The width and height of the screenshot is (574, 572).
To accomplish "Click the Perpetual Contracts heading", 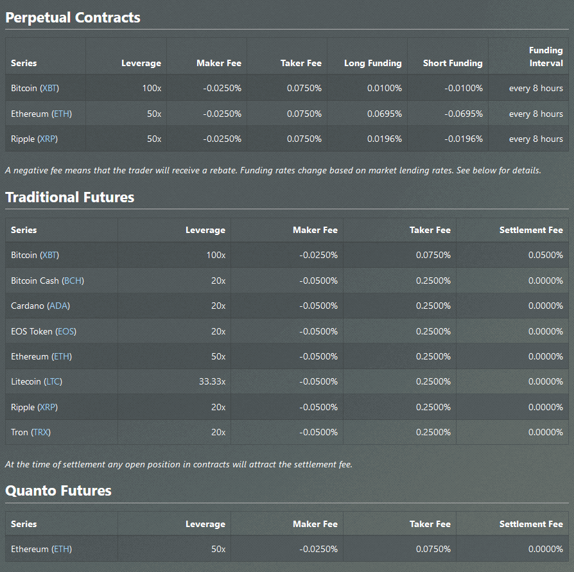I will coord(73,17).
